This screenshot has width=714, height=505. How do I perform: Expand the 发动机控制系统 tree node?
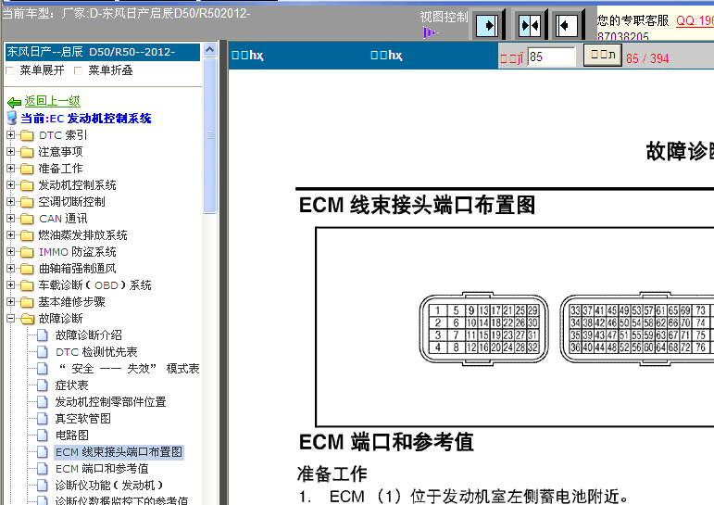11,185
